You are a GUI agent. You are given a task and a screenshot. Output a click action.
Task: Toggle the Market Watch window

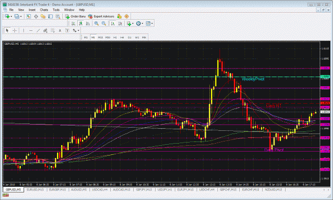pyautogui.click(x=28, y=16)
